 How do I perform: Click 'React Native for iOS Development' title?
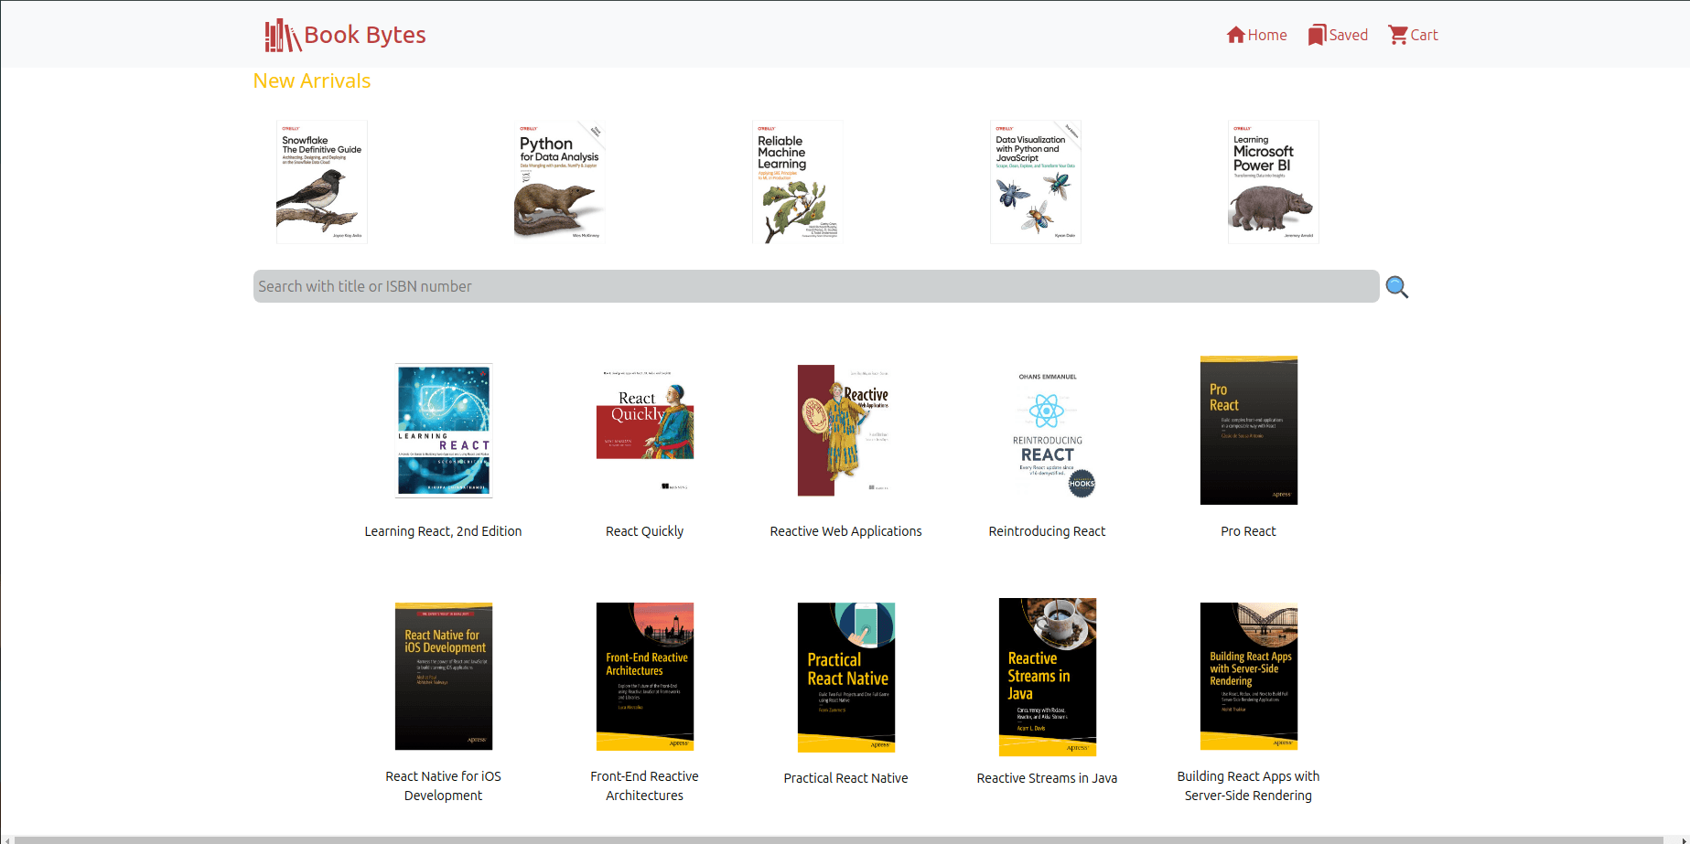[444, 785]
